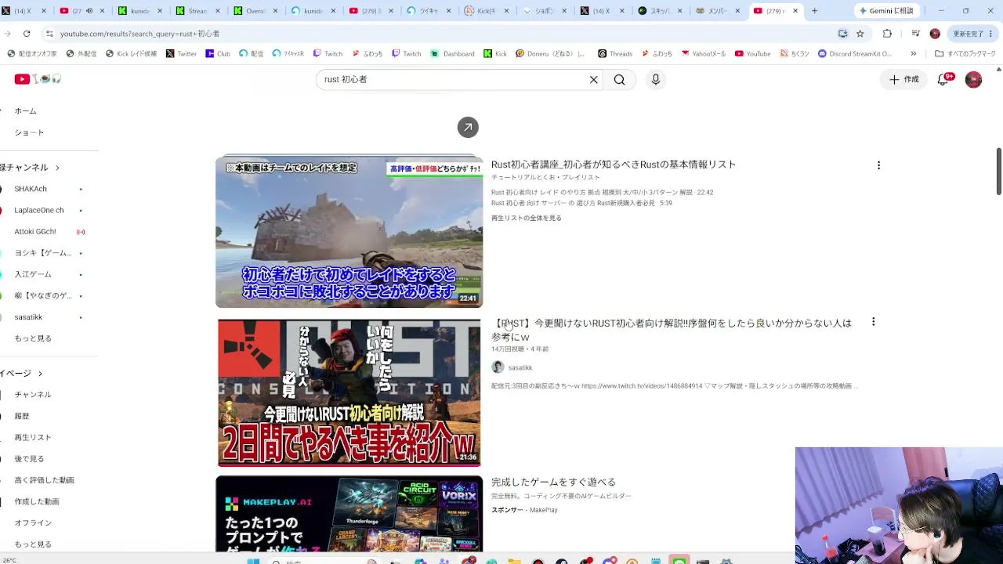Image resolution: width=1003 pixels, height=564 pixels.
Task: Show more hidden bookmarks with the chevron
Action: (x=914, y=54)
